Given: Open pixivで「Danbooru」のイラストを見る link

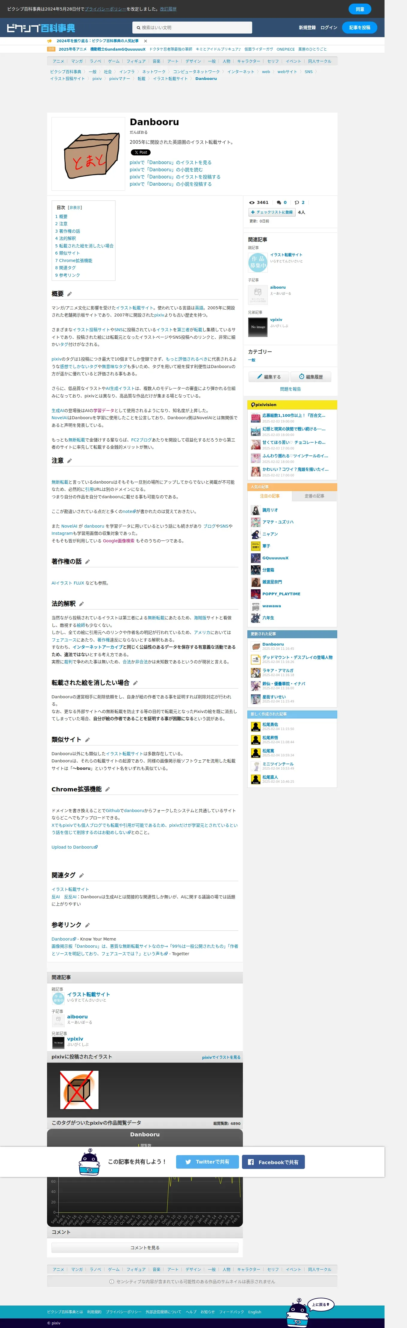Looking at the screenshot, I should pyautogui.click(x=170, y=163).
